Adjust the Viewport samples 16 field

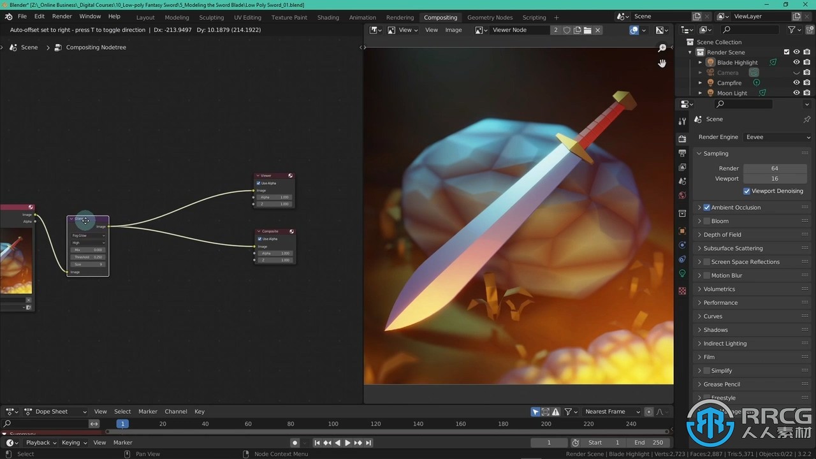pos(775,178)
